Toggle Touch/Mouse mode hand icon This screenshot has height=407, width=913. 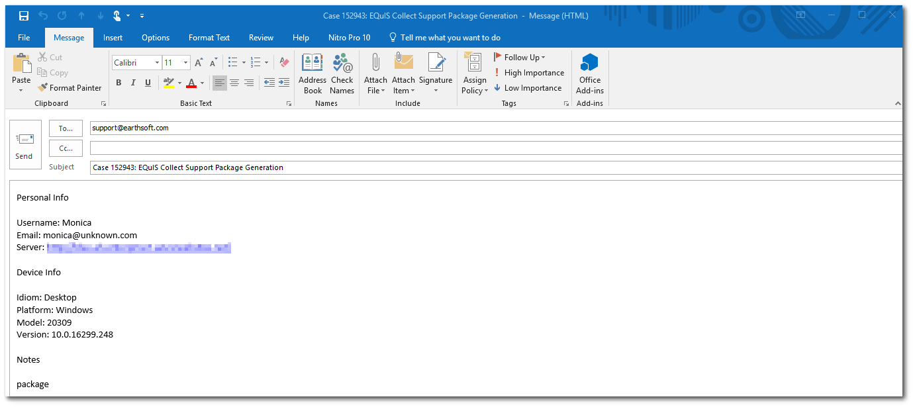click(x=117, y=15)
